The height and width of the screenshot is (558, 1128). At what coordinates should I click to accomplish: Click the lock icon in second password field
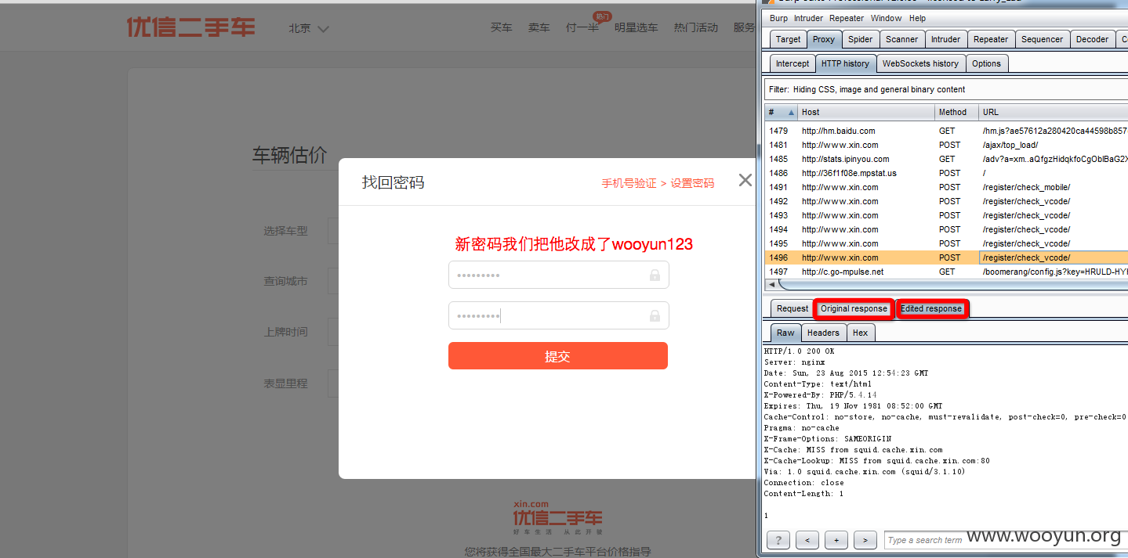(x=655, y=315)
